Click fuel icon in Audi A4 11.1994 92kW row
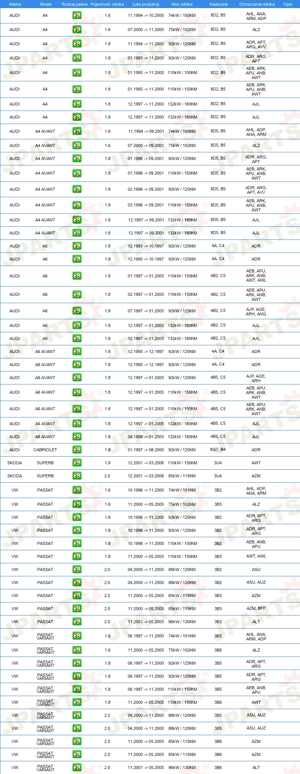Viewport: 300px width, 774px height. (x=77, y=44)
